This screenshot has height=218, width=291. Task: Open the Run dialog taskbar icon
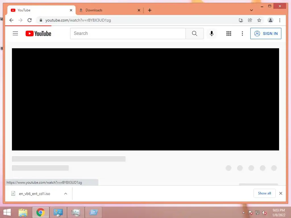click(x=93, y=212)
